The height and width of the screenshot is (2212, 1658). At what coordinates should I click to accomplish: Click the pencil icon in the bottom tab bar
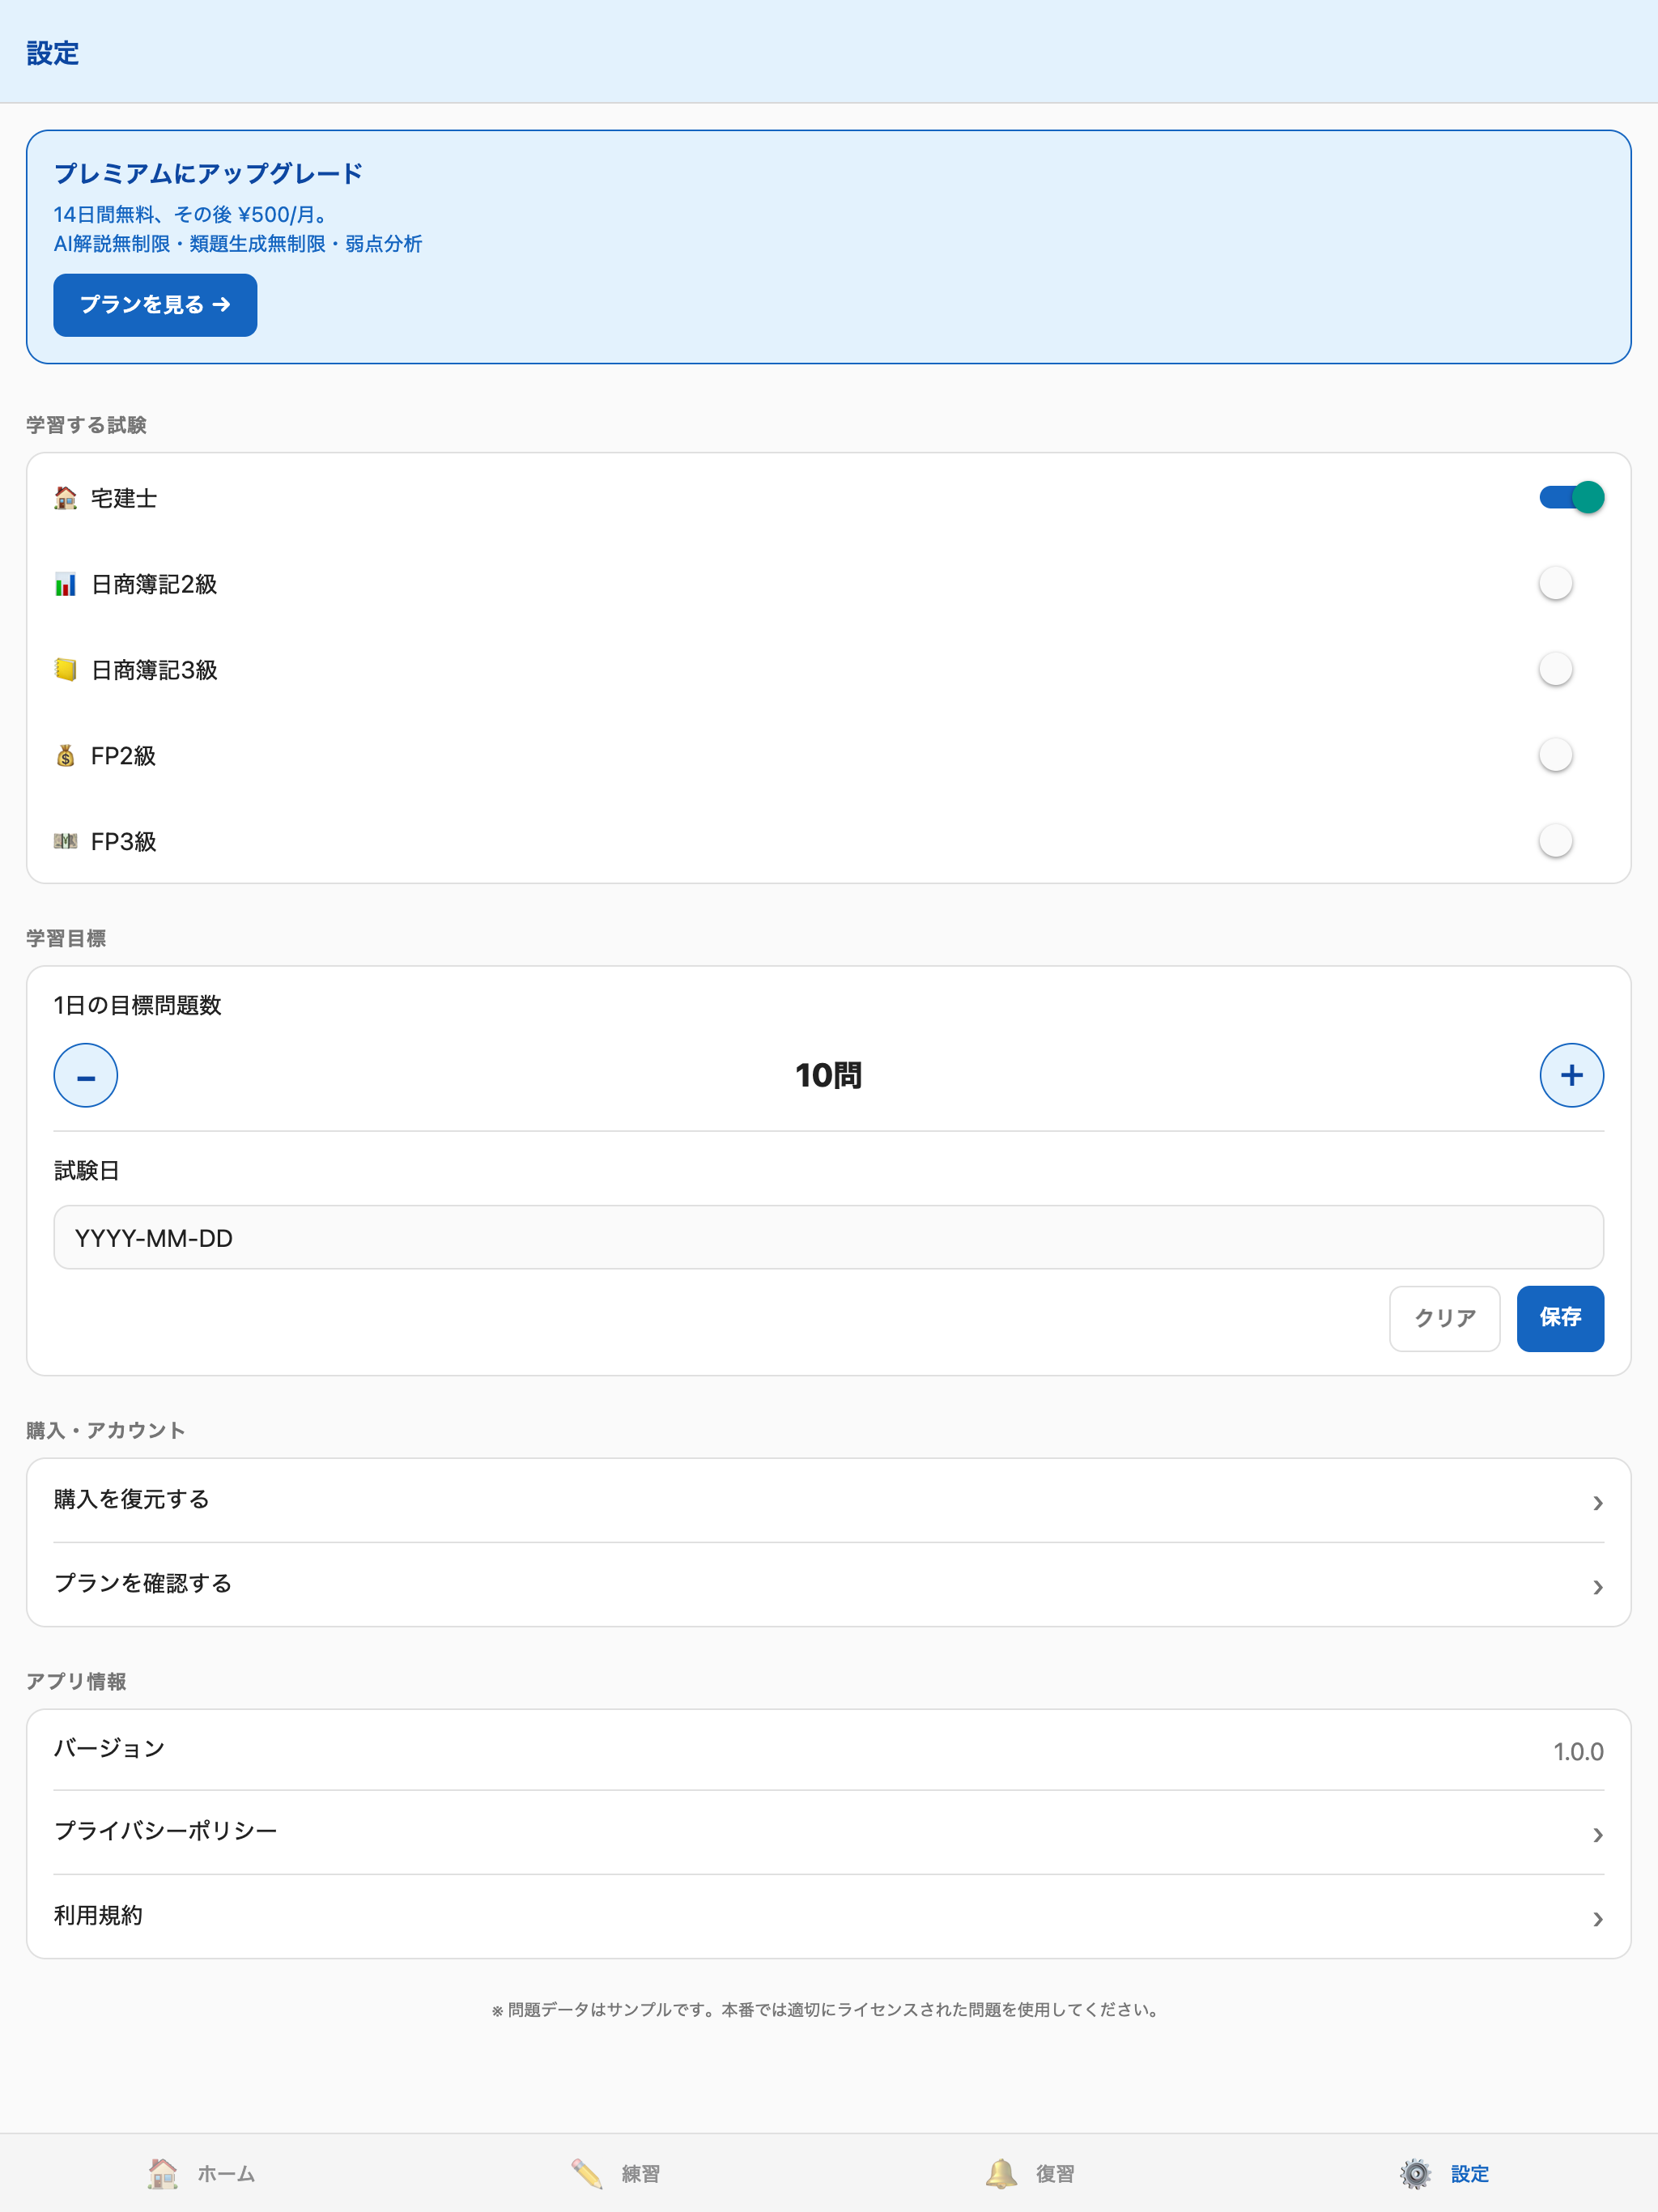[x=587, y=2173]
